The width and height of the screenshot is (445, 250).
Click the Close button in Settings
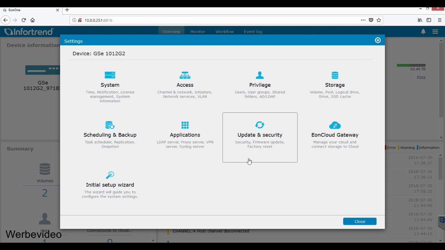click(360, 222)
